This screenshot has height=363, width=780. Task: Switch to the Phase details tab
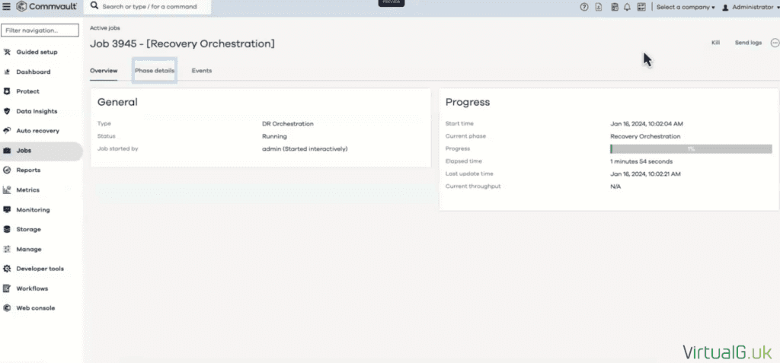click(155, 71)
